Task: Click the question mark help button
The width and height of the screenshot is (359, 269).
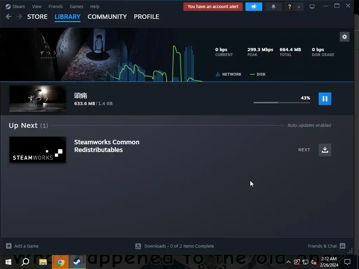Action: coord(289,7)
